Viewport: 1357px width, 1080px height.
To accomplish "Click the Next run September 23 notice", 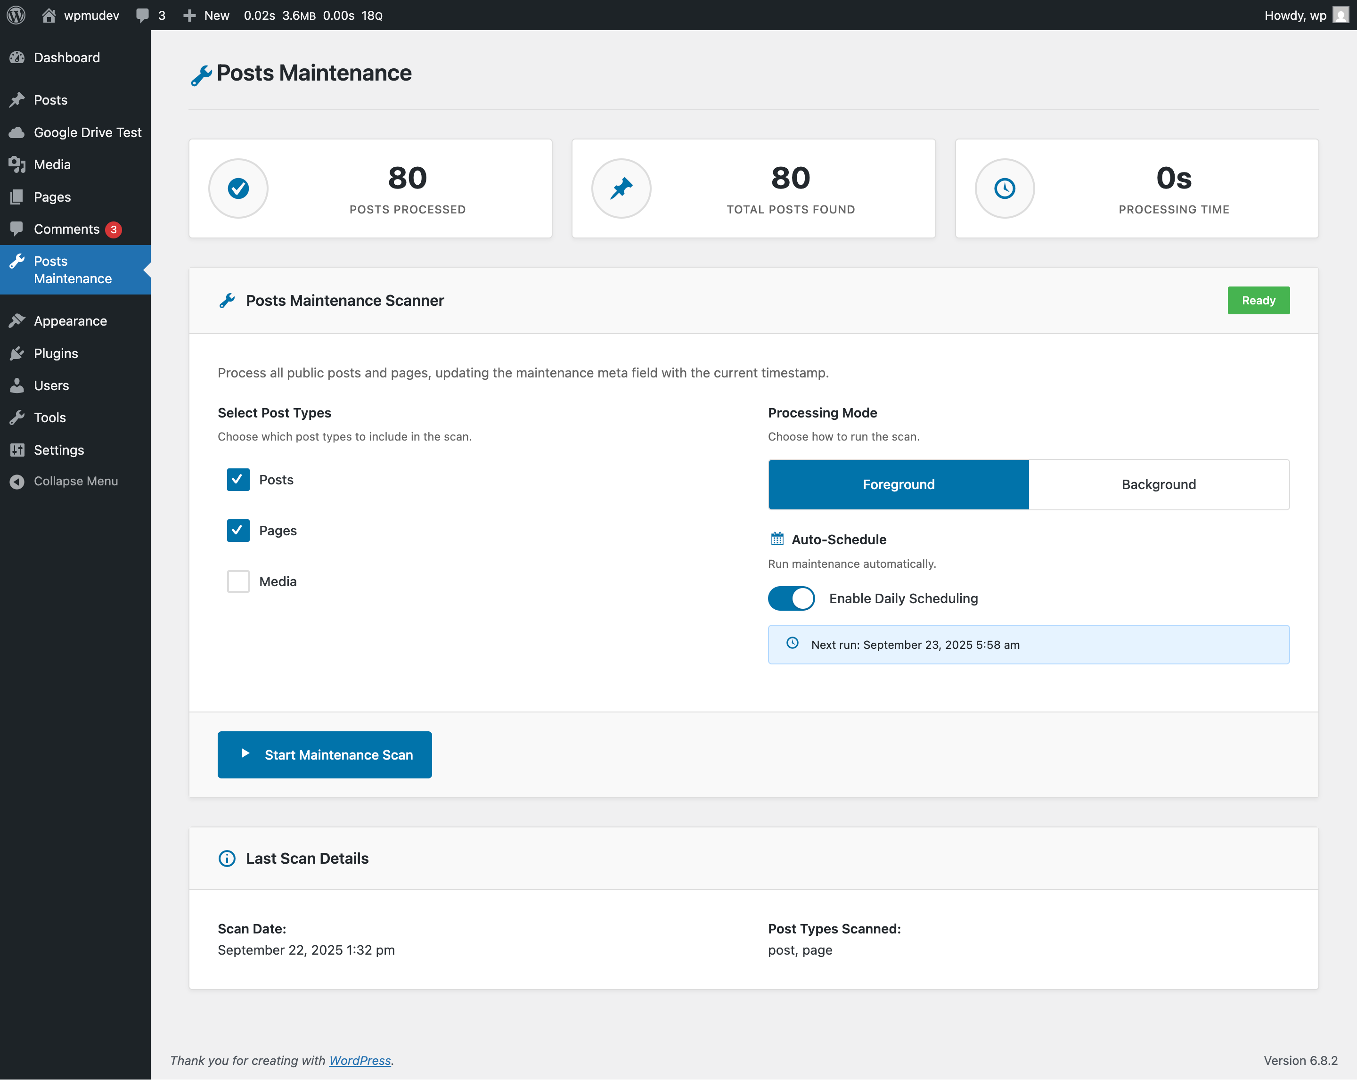I will (1029, 645).
